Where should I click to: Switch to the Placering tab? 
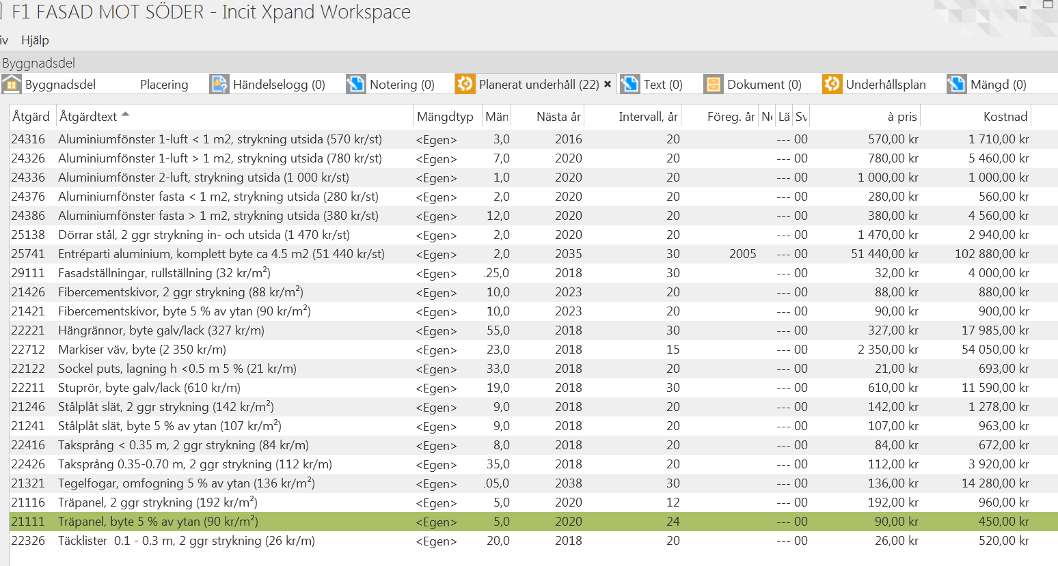tap(164, 85)
